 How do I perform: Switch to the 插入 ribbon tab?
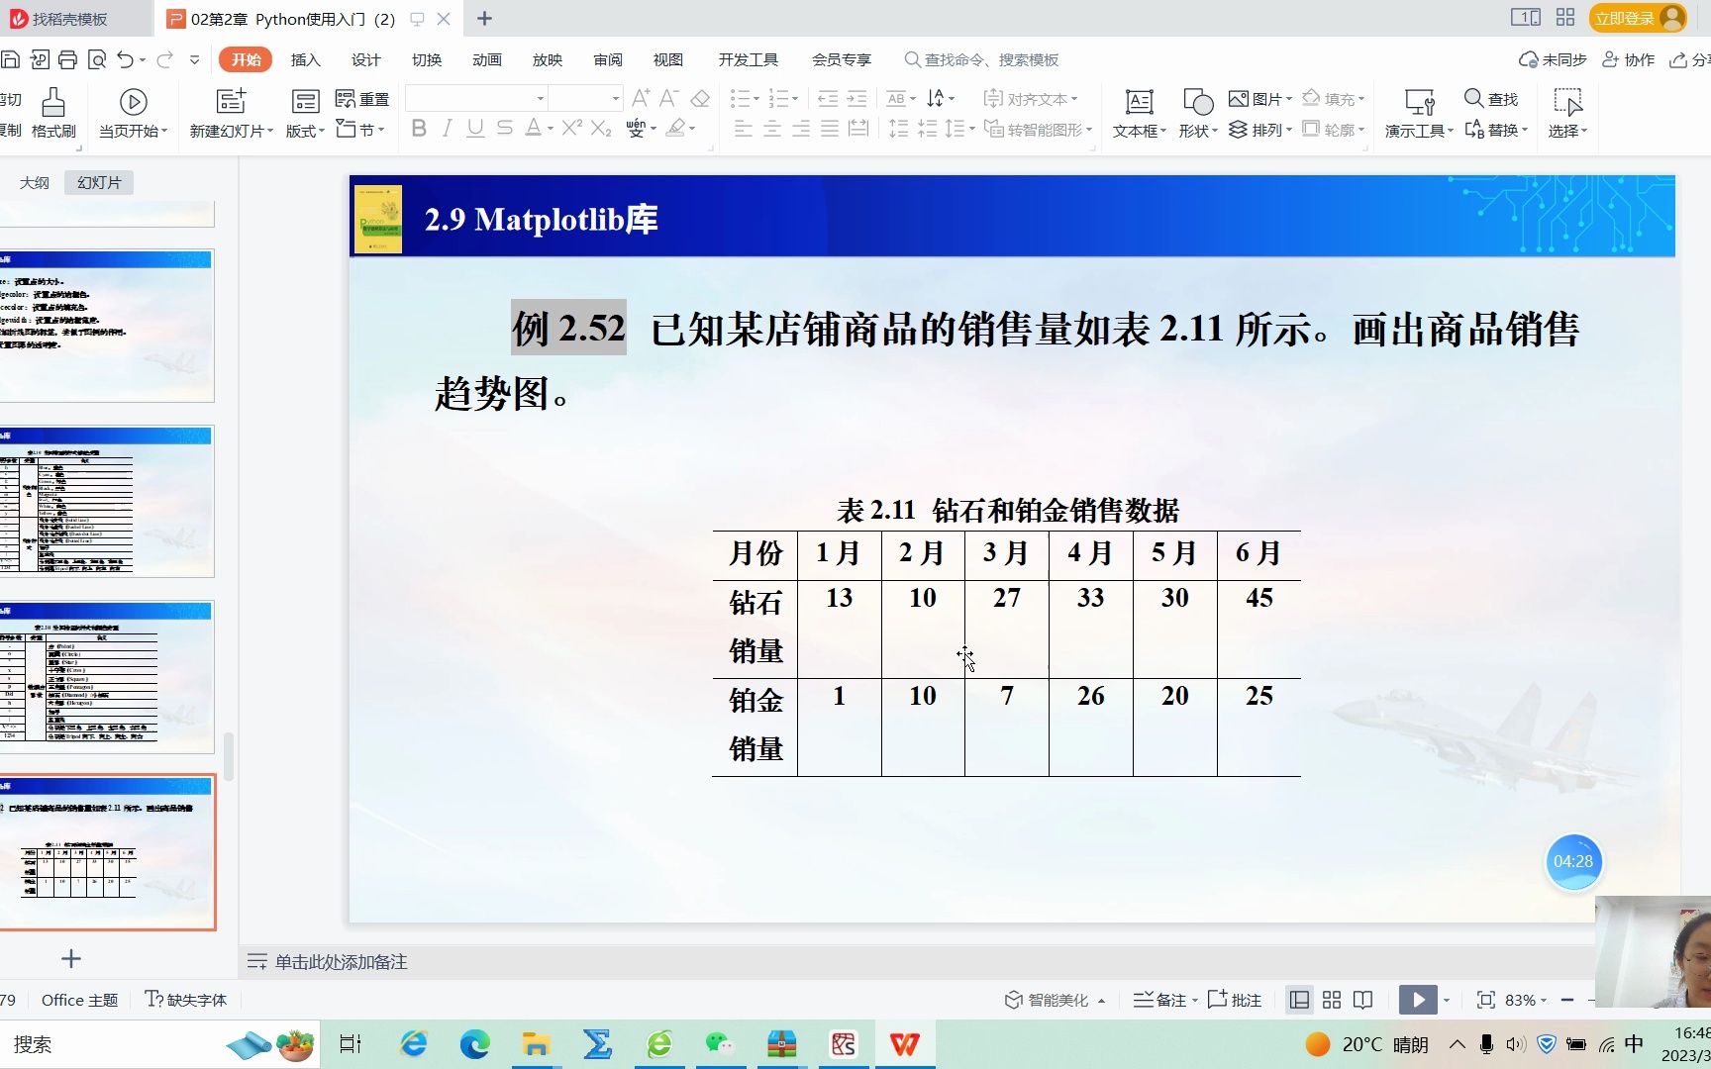(305, 59)
